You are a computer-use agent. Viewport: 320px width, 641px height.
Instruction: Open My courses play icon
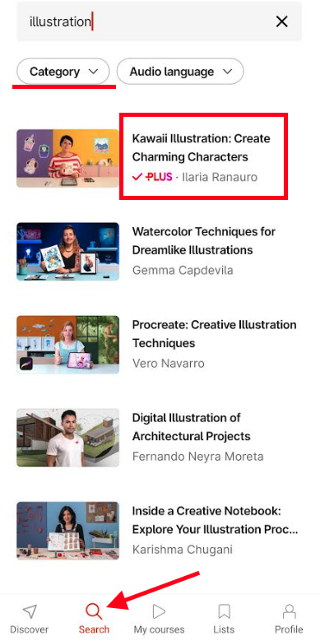point(159,611)
